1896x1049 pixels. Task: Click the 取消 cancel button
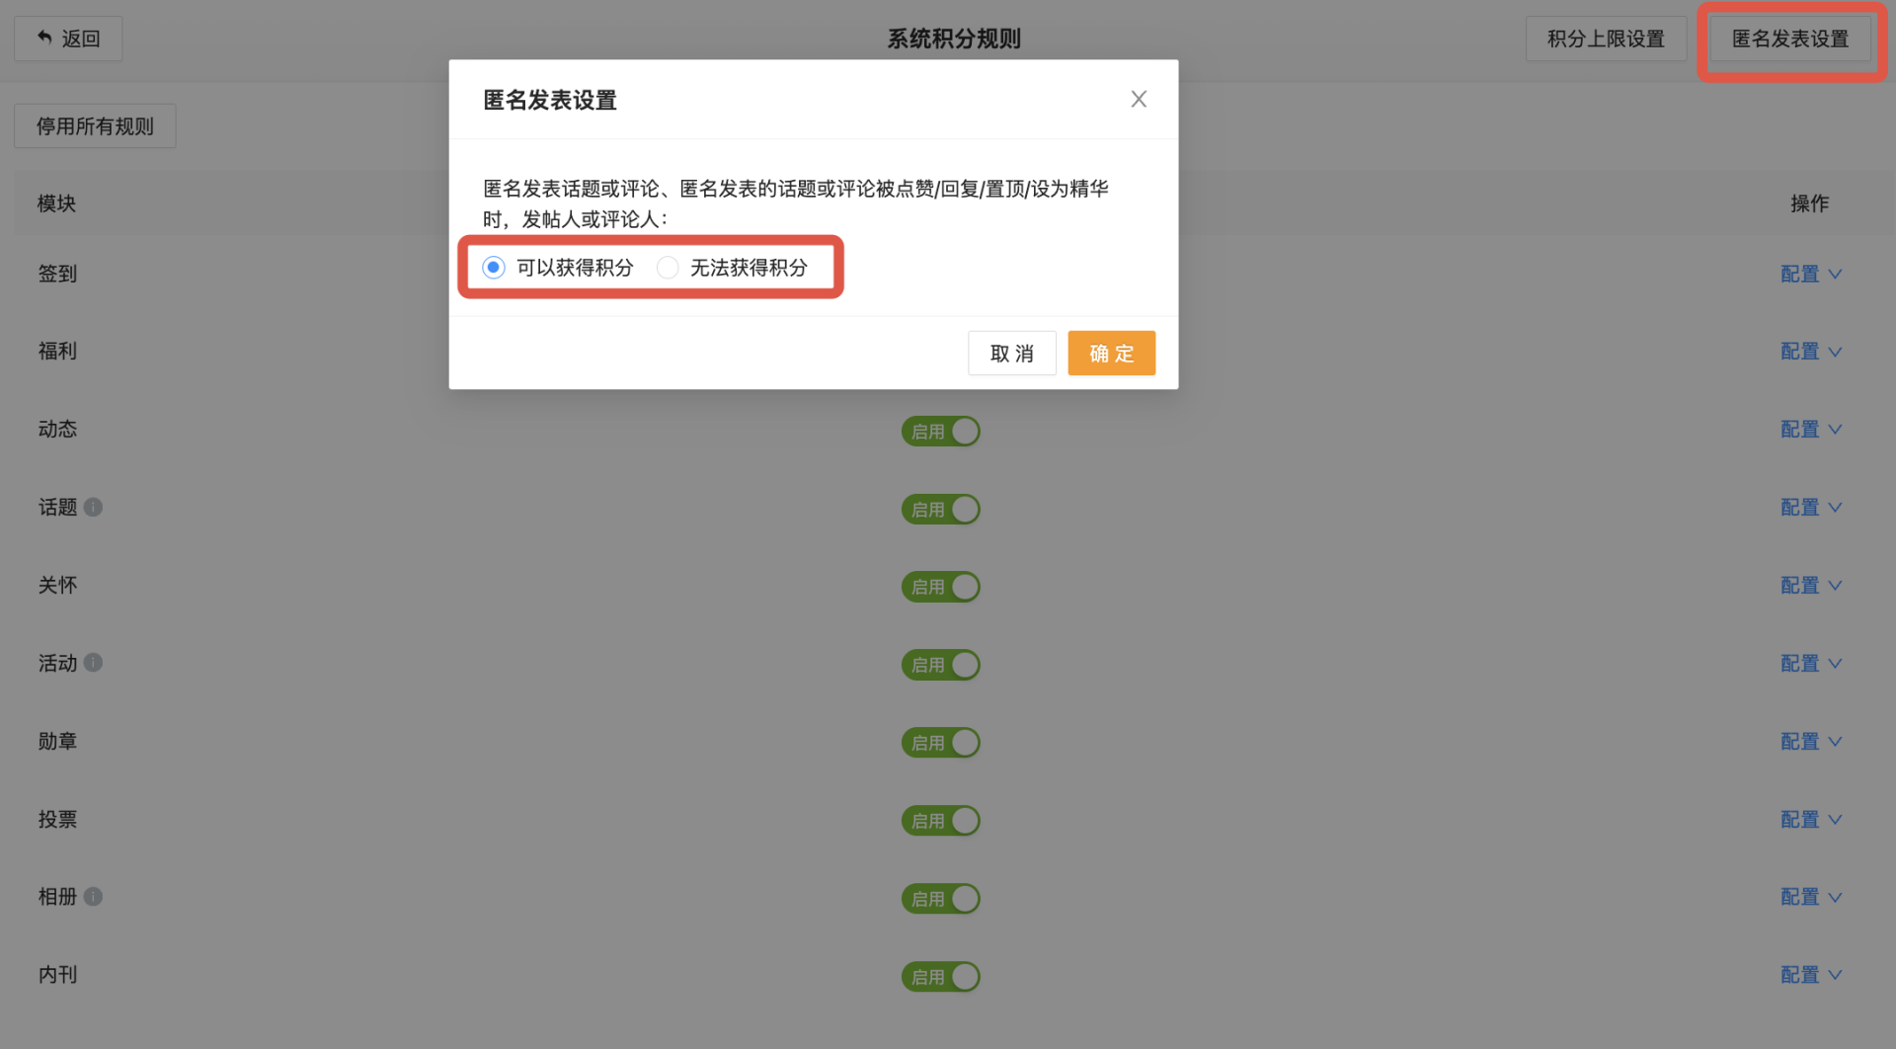(x=1012, y=354)
